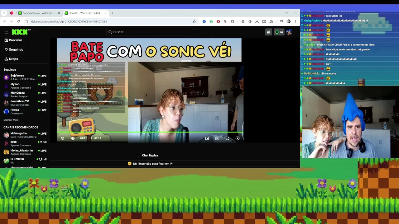Open BujaVerso's live channel
The image size is (399, 224).
[x=25, y=77]
